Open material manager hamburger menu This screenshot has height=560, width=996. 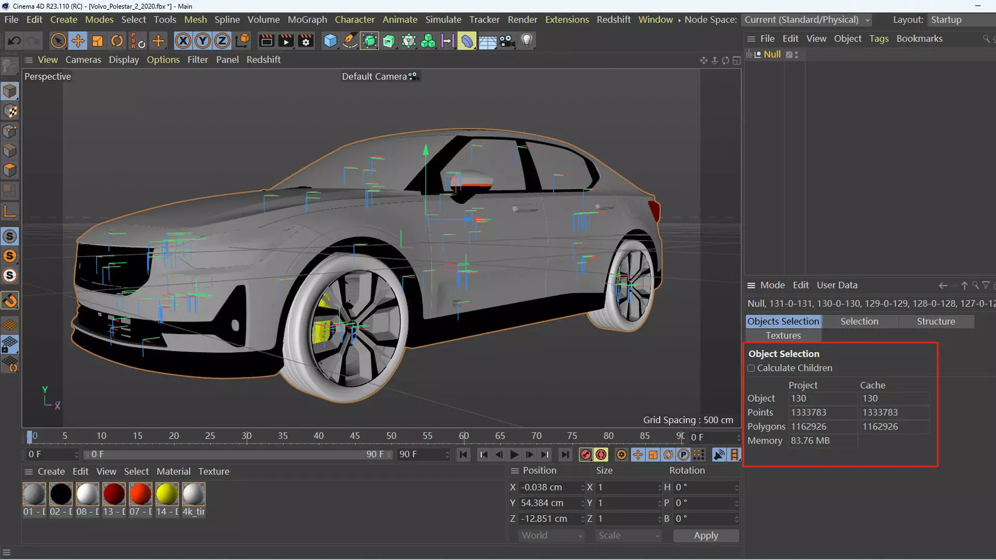pos(29,472)
